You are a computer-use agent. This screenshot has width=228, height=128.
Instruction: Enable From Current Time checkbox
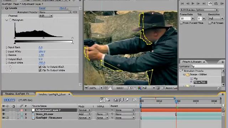point(181,23)
